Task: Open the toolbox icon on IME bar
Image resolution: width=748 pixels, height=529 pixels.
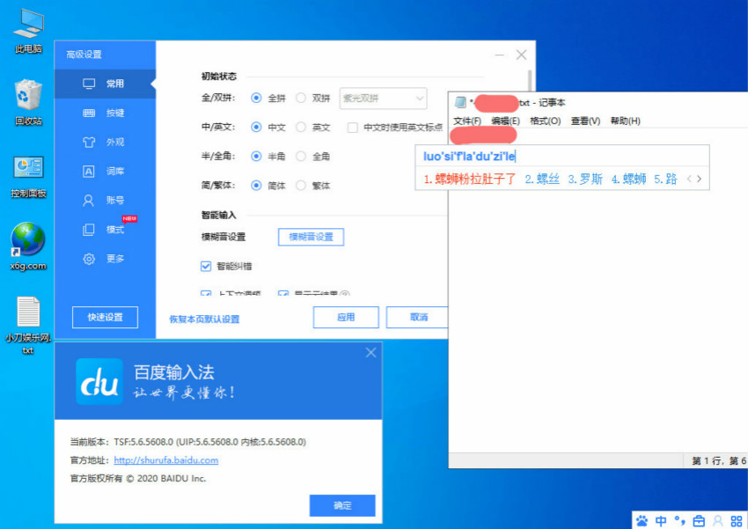Action: (699, 520)
